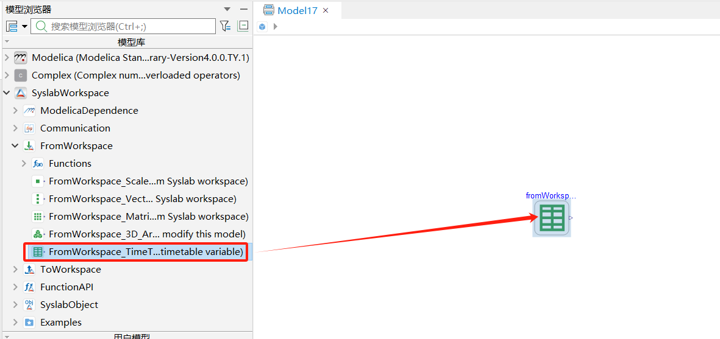Expand the Communication node
This screenshot has height=339, width=720.
point(15,128)
